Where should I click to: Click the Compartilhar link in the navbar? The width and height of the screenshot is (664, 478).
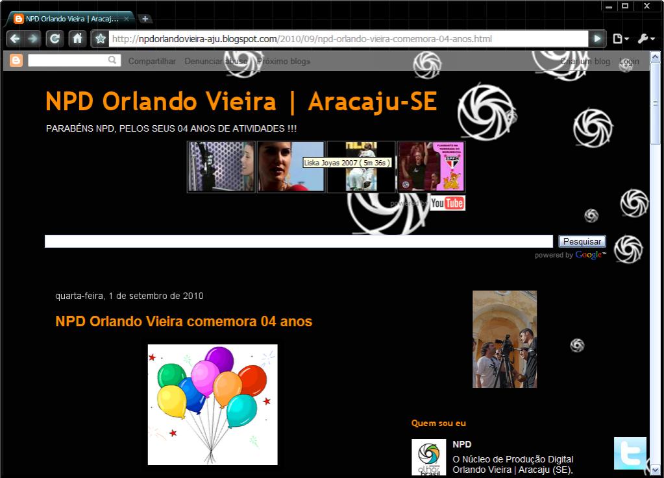click(x=152, y=62)
